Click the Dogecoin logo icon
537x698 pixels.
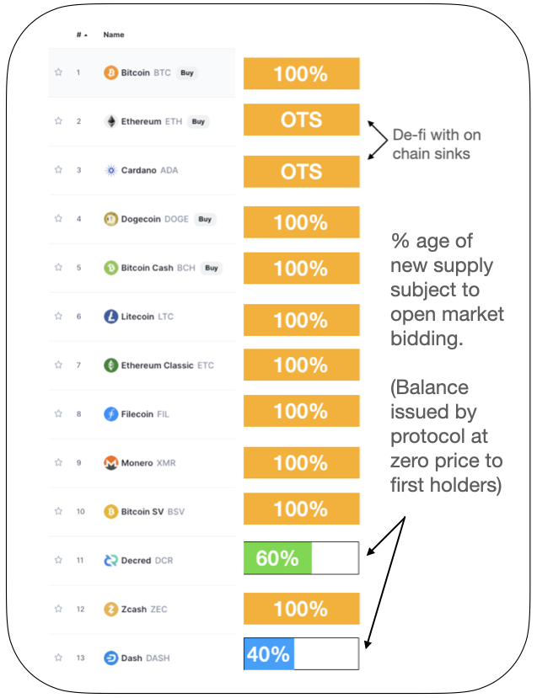(110, 219)
